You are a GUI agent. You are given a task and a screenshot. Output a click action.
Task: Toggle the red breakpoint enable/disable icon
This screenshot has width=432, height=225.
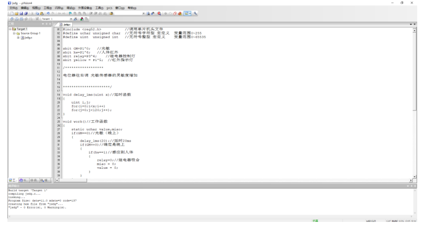point(175,14)
